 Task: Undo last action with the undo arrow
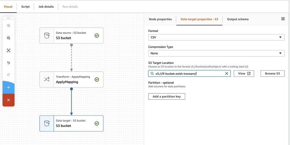(8, 63)
